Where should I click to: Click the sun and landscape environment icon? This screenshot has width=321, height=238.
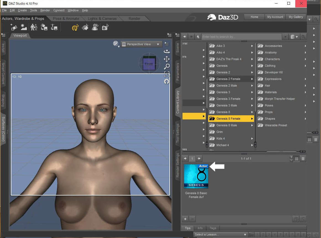pyautogui.click(x=24, y=27)
